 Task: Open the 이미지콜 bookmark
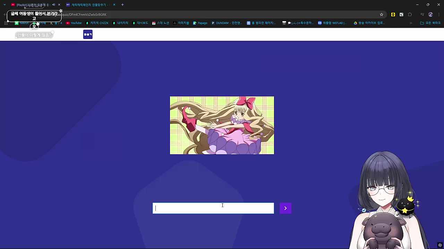(x=181, y=23)
